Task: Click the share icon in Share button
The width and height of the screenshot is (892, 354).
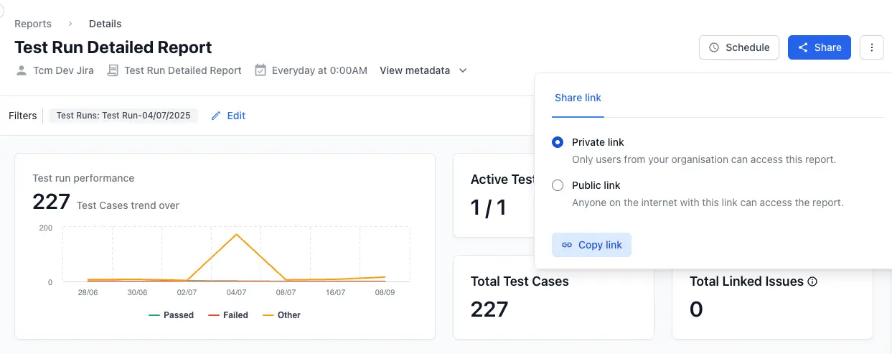Action: [x=803, y=47]
